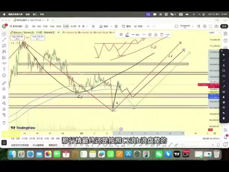Select the 4-hour timeframe
Image resolution: width=229 pixels, height=172 pixels.
click(73, 26)
